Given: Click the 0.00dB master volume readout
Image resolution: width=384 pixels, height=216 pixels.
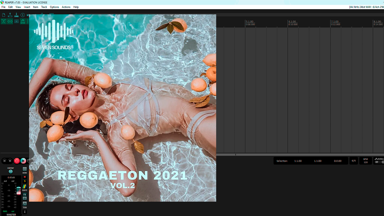Looking at the screenshot, I should pos(11,177).
